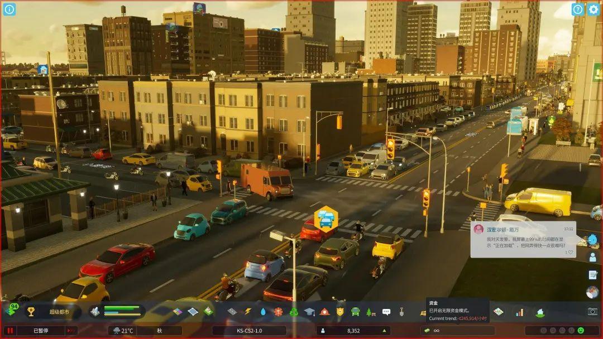Open the zone demand buildings icon
Viewport: 603px width, 339px height.
point(95,312)
